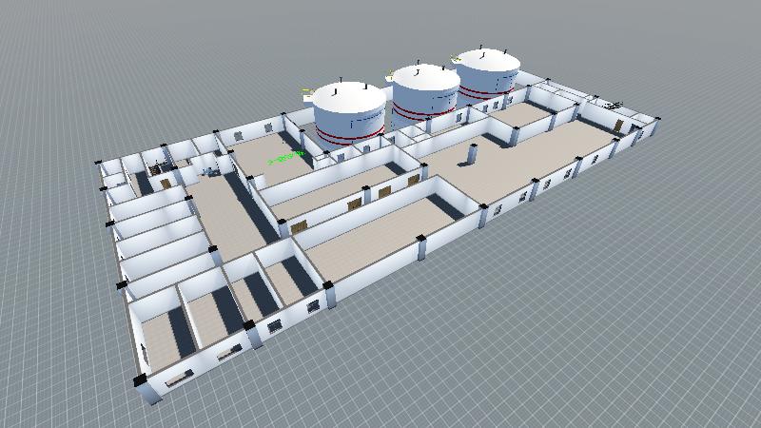Select the brown door at the long corridor's lower end
This screenshot has height=428, width=761.
point(299,226)
